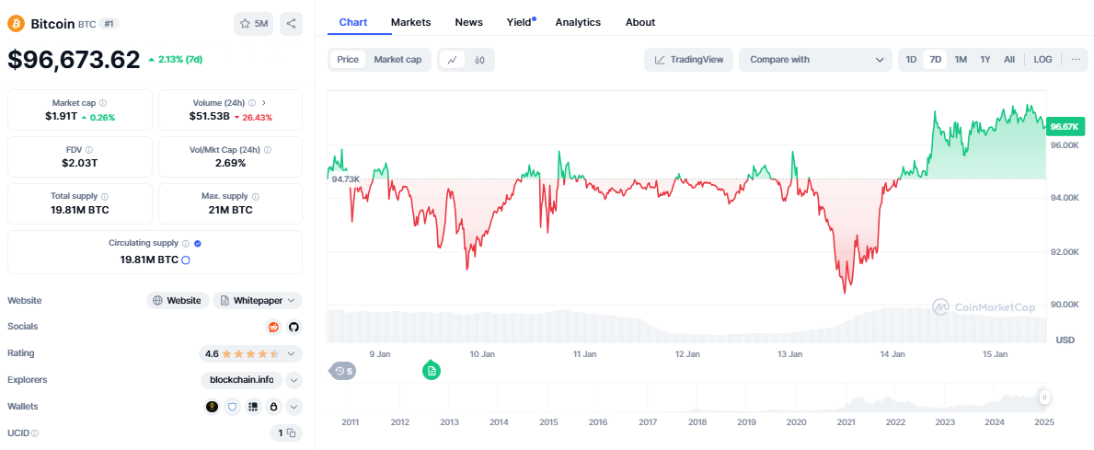Select Market cap chart mode
Image resolution: width=1094 pixels, height=450 pixels.
(x=397, y=59)
